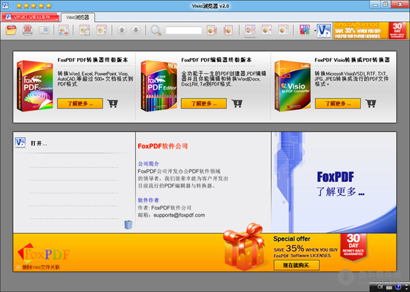Click the page icon with blue and red buttons
The image size is (410, 292).
[64, 30]
